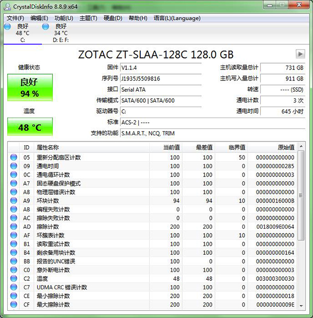The width and height of the screenshot is (313, 318).
Task: Click the transfer mode field SATA/600 | SATA/600
Action: point(161,100)
